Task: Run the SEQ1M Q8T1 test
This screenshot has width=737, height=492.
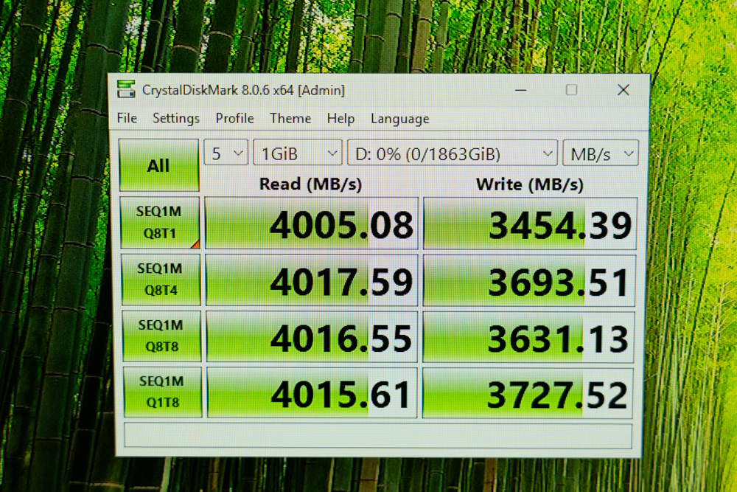Action: click(x=160, y=223)
